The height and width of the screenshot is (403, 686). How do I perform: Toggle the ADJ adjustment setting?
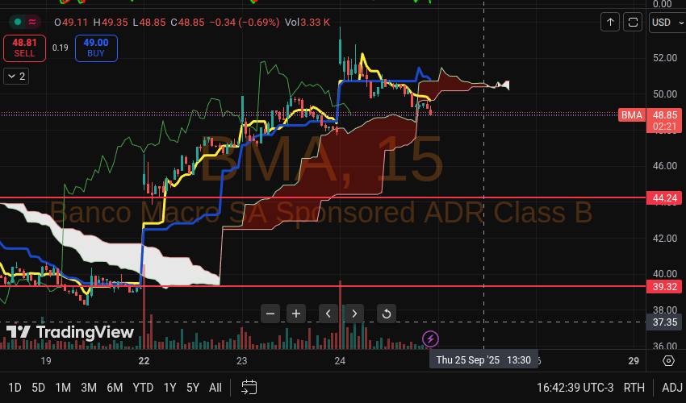click(672, 388)
